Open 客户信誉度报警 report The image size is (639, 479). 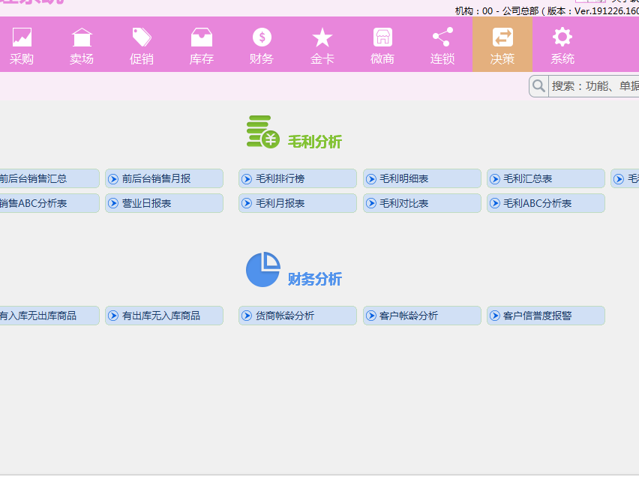click(x=545, y=315)
